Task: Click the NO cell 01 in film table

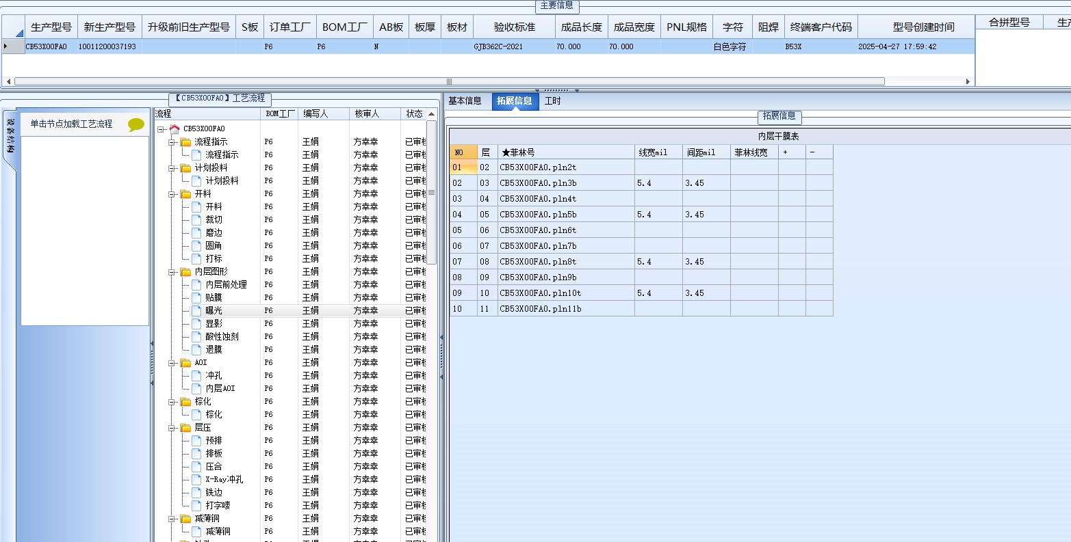Action: point(463,167)
